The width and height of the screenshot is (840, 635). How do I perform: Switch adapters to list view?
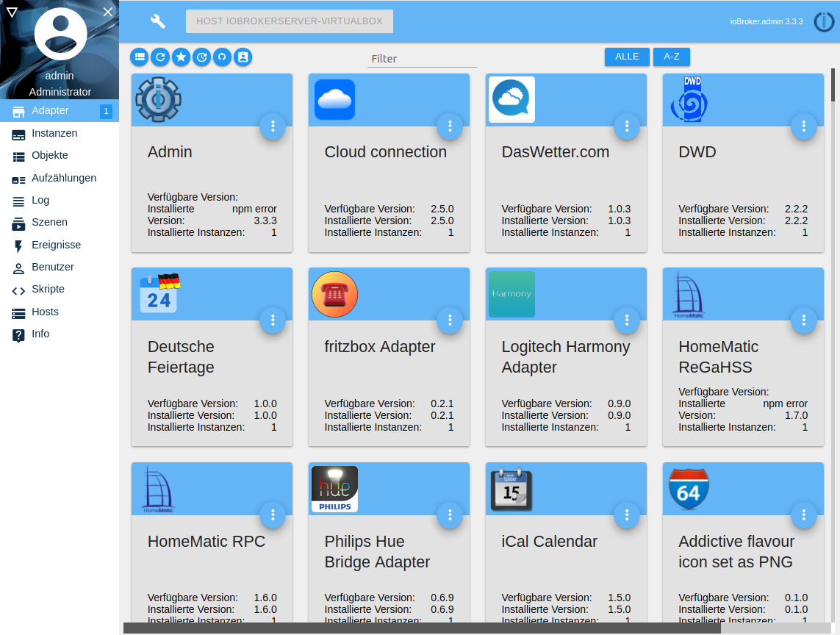pyautogui.click(x=140, y=57)
